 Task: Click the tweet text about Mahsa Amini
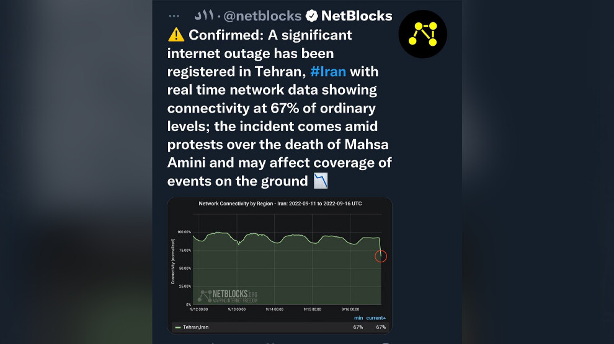tap(279, 145)
